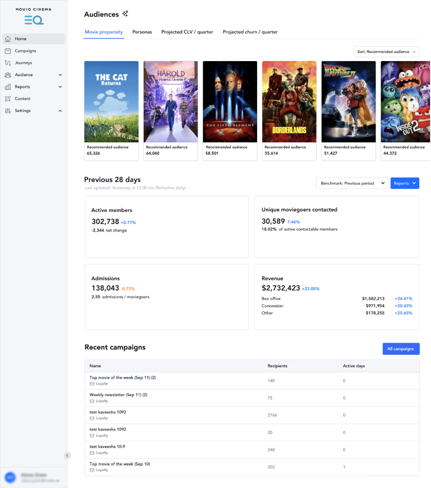Click the Box office amount $1,582,213
This screenshot has height=488, width=431.
pos(373,298)
